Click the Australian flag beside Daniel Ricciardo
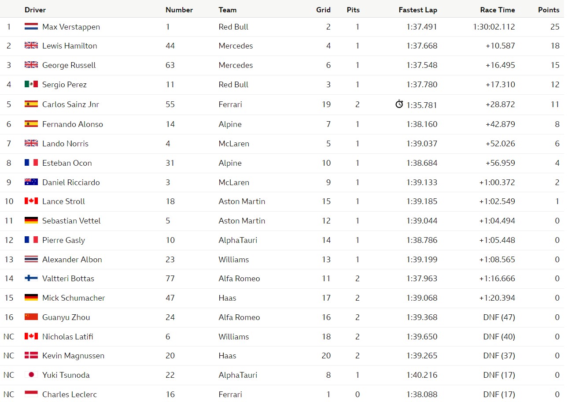Viewport: 568px width, 402px height. tap(31, 182)
